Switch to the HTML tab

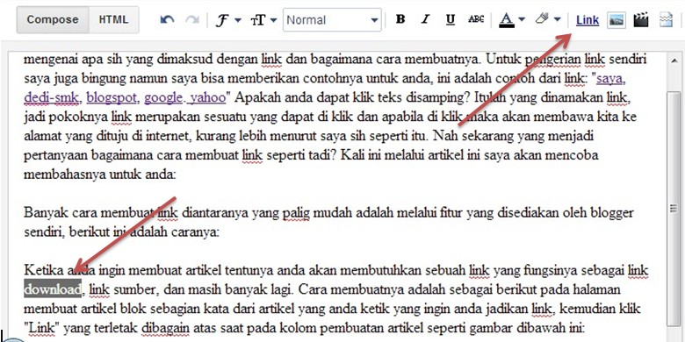[113, 19]
